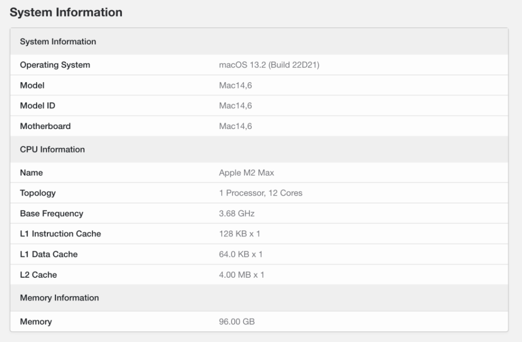Click the Motherboard row label

tap(45, 126)
